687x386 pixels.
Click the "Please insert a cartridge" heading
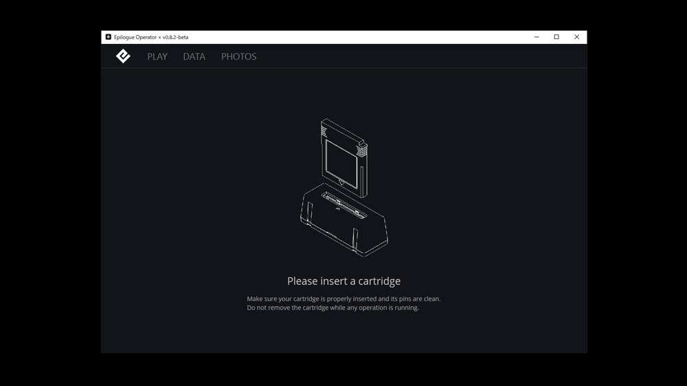coord(343,281)
